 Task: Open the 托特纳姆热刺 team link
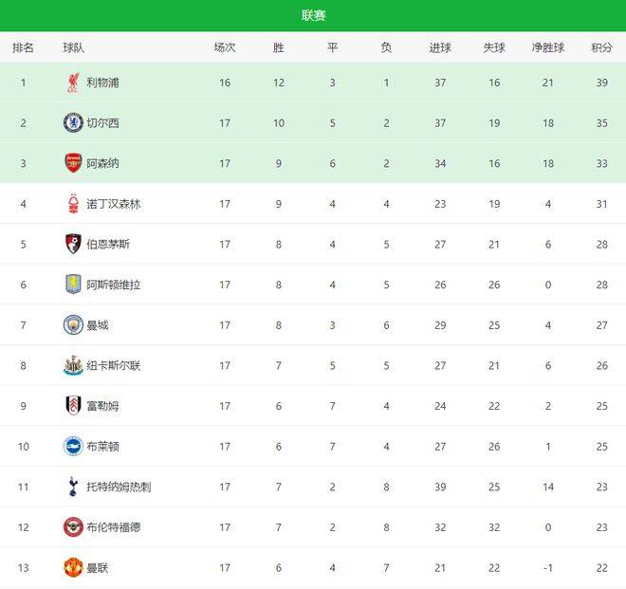click(x=119, y=487)
